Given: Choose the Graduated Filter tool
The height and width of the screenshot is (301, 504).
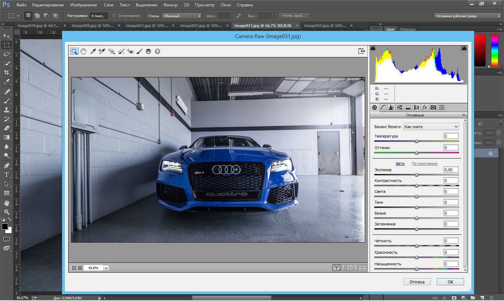Looking at the screenshot, I should (x=148, y=51).
